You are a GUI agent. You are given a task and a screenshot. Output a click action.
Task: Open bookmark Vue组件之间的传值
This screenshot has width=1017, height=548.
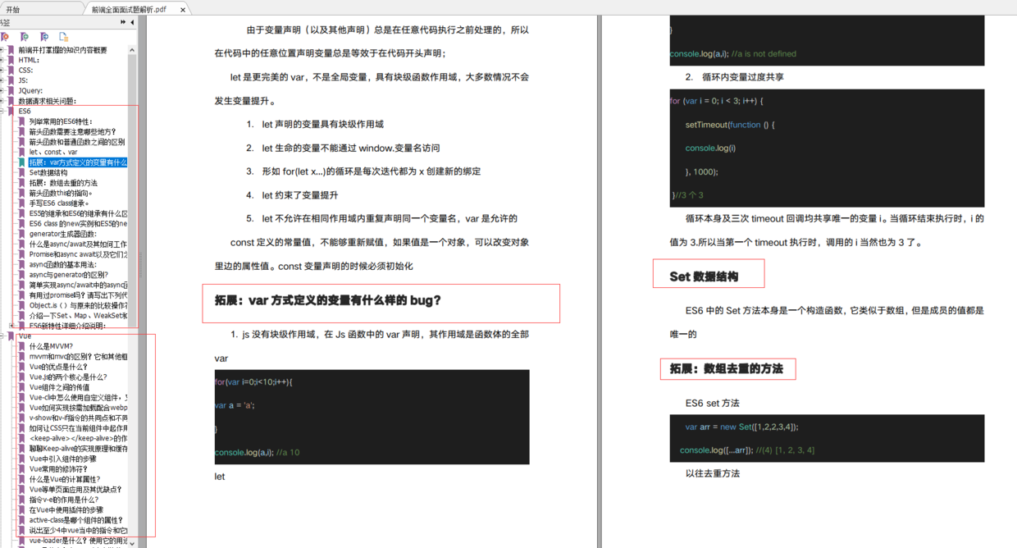pyautogui.click(x=59, y=387)
